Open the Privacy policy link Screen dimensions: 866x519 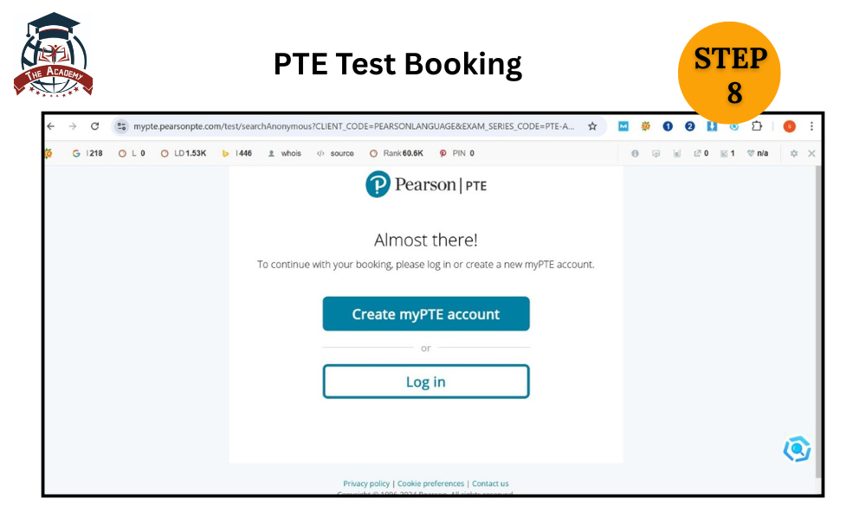(366, 484)
